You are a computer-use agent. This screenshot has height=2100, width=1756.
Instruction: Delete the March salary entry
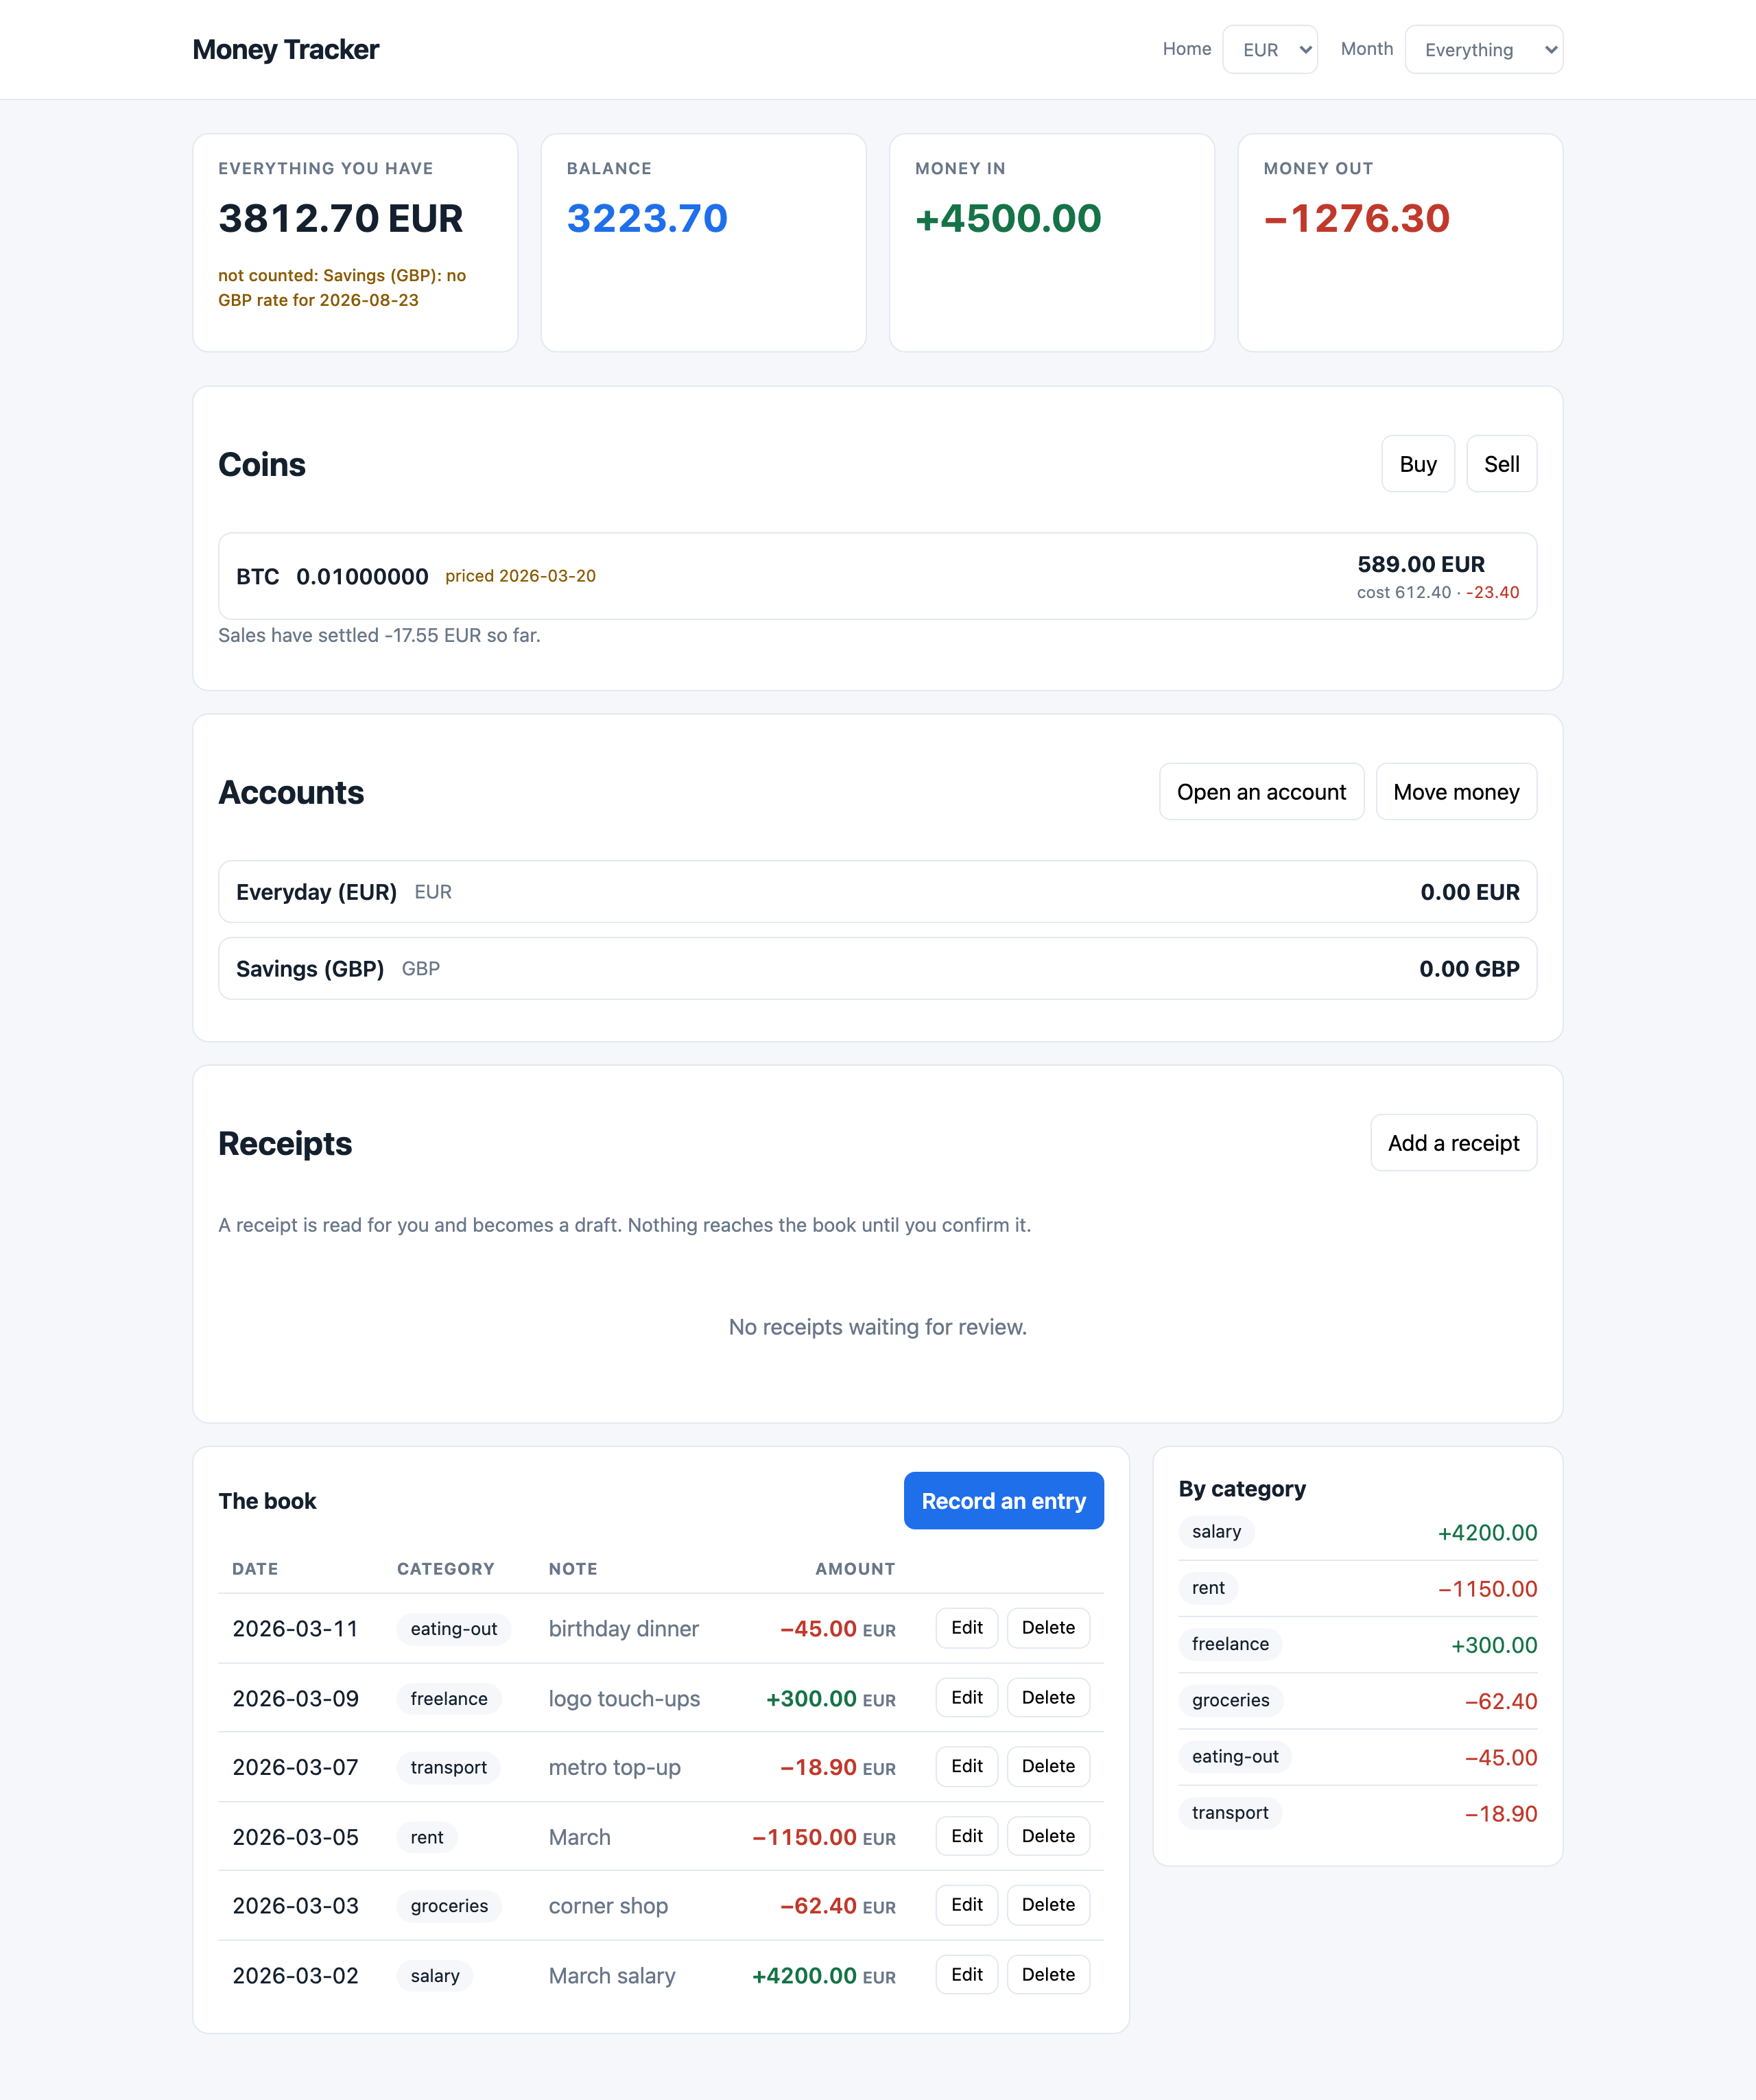pos(1048,1975)
